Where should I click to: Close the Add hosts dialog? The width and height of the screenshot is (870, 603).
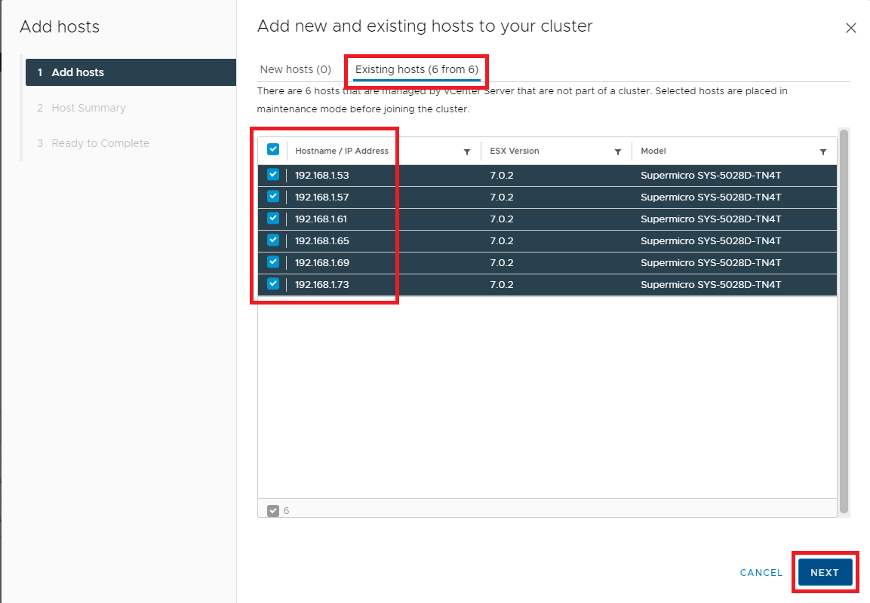850,28
